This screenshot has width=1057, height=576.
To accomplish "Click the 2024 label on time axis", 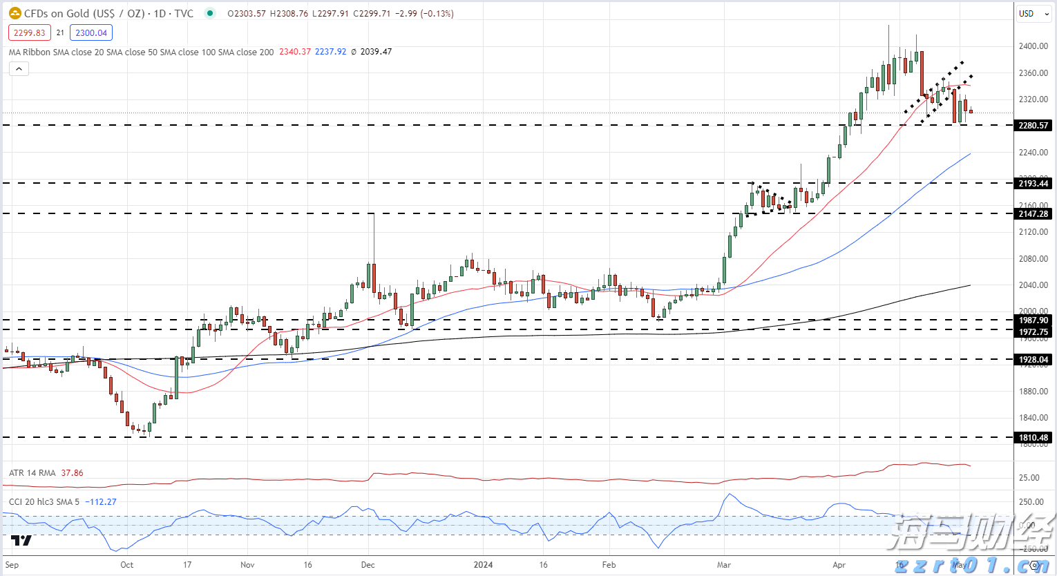I will [x=483, y=565].
